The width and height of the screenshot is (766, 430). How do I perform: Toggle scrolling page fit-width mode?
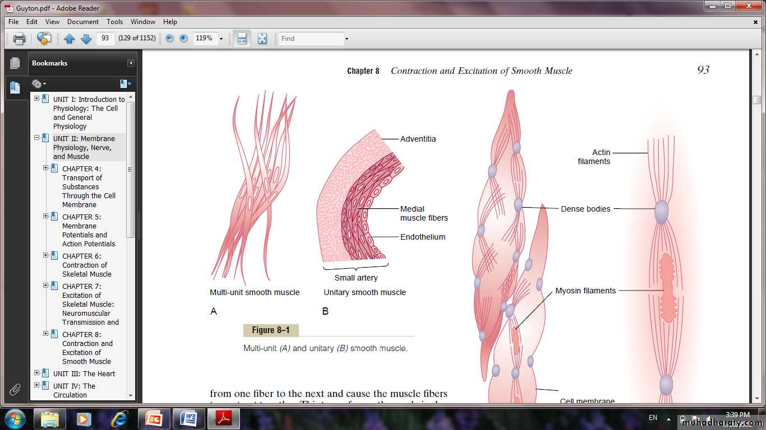tap(242, 39)
